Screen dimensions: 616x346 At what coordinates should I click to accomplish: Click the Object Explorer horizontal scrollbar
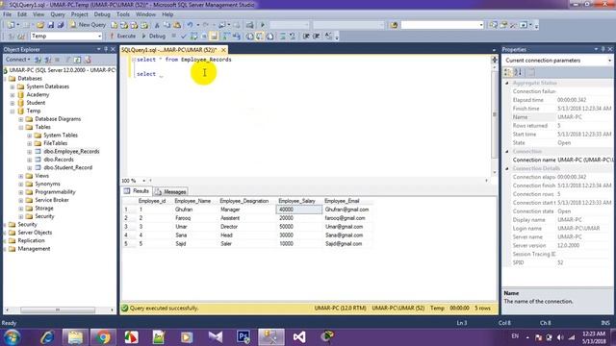pos(58,309)
